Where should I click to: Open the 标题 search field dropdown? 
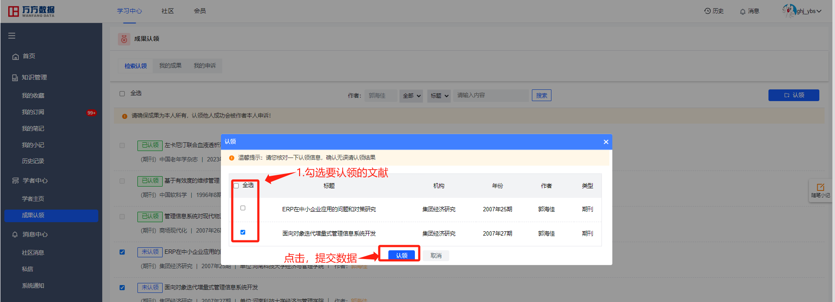point(439,95)
